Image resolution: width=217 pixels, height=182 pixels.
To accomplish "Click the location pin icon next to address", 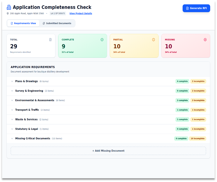I will 8,13.
